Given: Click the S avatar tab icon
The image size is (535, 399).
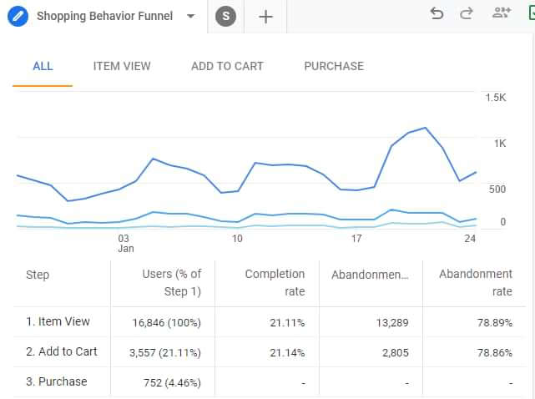Looking at the screenshot, I should [x=225, y=17].
